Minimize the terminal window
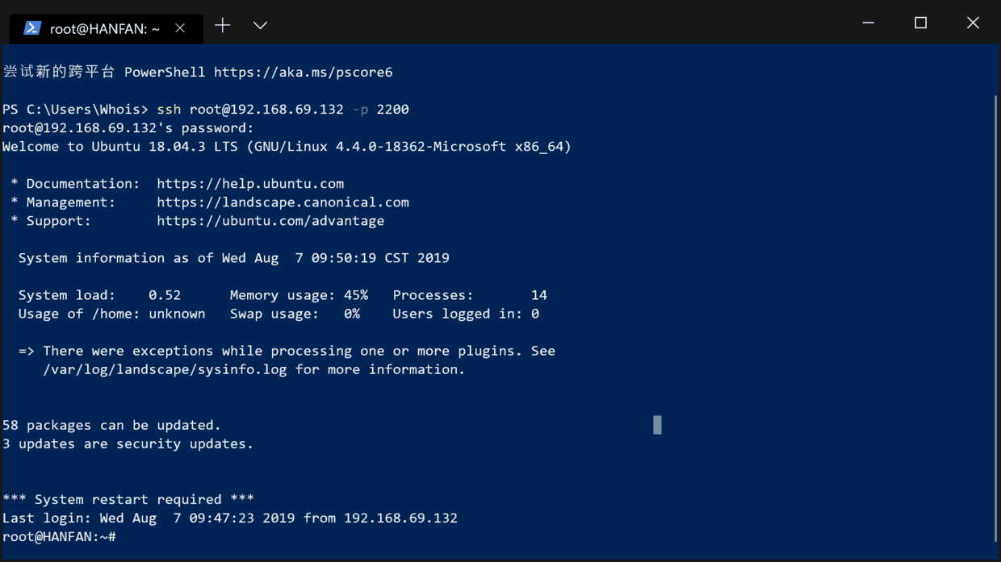This screenshot has width=1001, height=562. click(x=869, y=23)
